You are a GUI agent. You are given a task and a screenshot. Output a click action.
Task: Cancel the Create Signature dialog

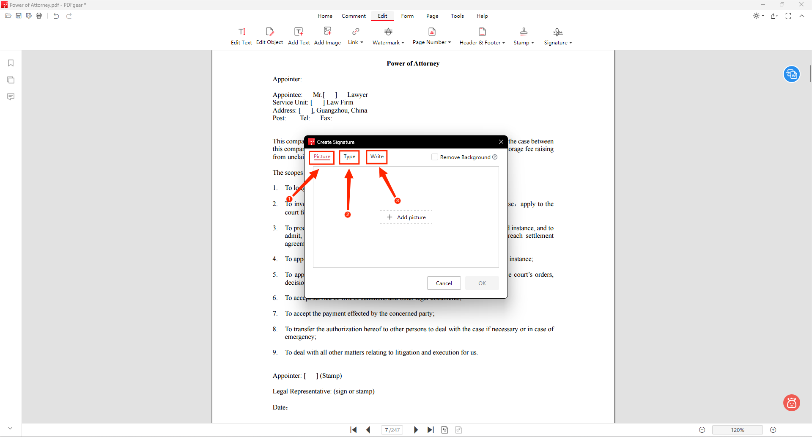click(444, 283)
